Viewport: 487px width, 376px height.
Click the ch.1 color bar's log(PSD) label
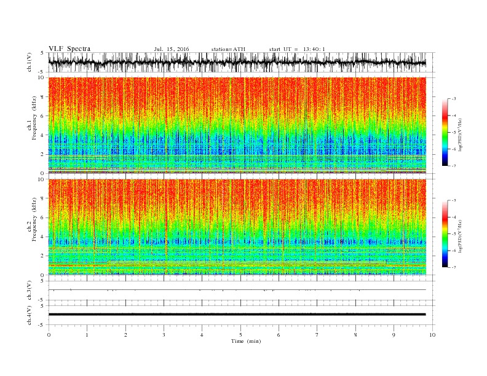(x=460, y=135)
